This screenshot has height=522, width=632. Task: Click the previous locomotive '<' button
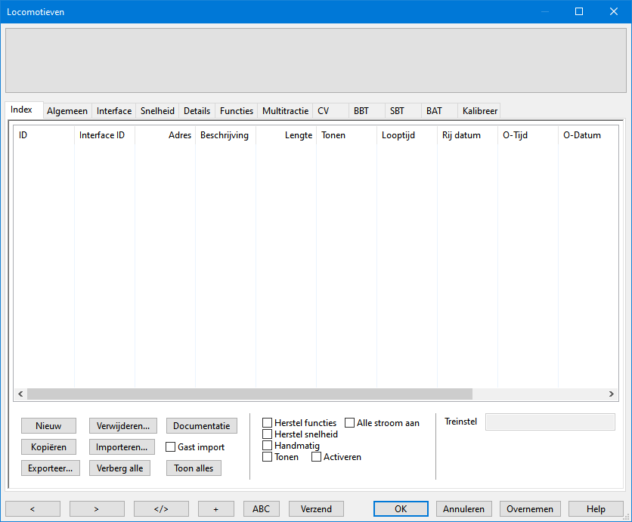tap(33, 508)
